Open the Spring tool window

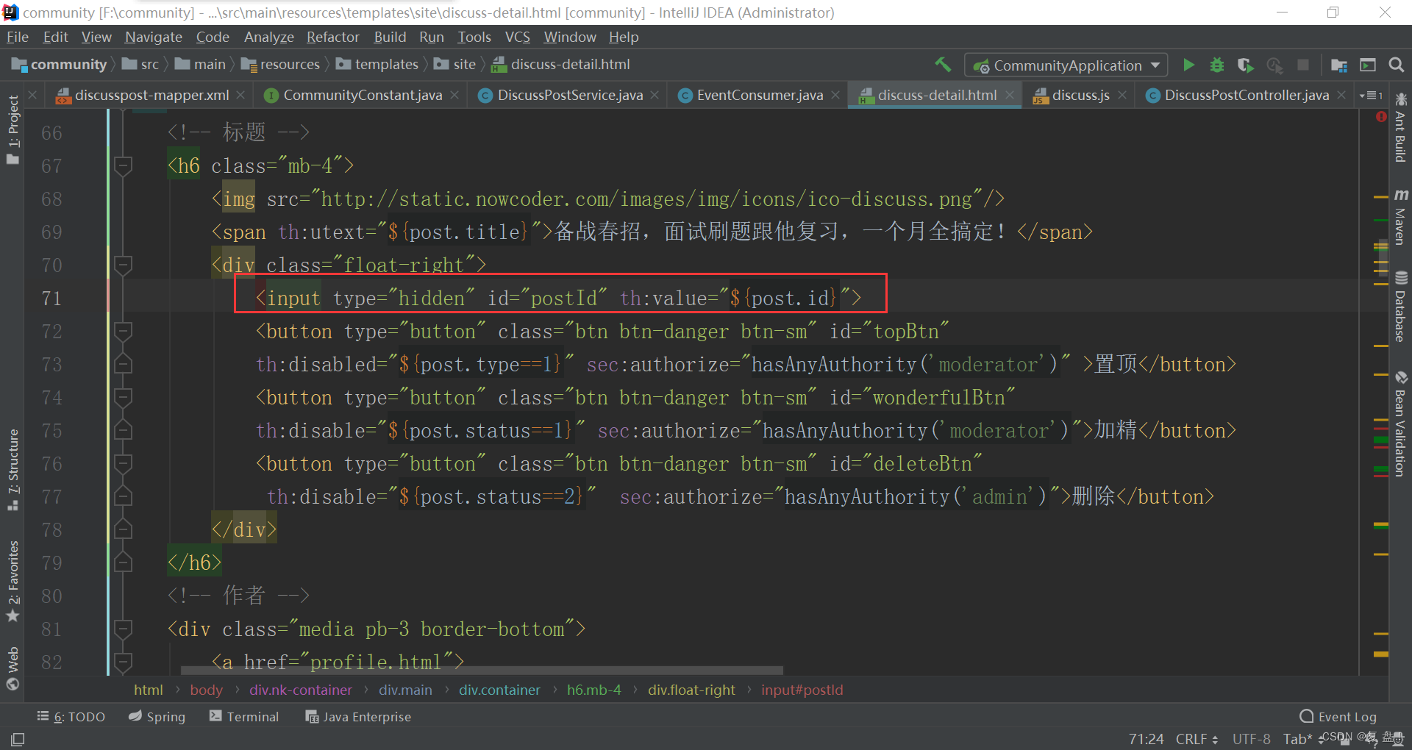point(157,716)
